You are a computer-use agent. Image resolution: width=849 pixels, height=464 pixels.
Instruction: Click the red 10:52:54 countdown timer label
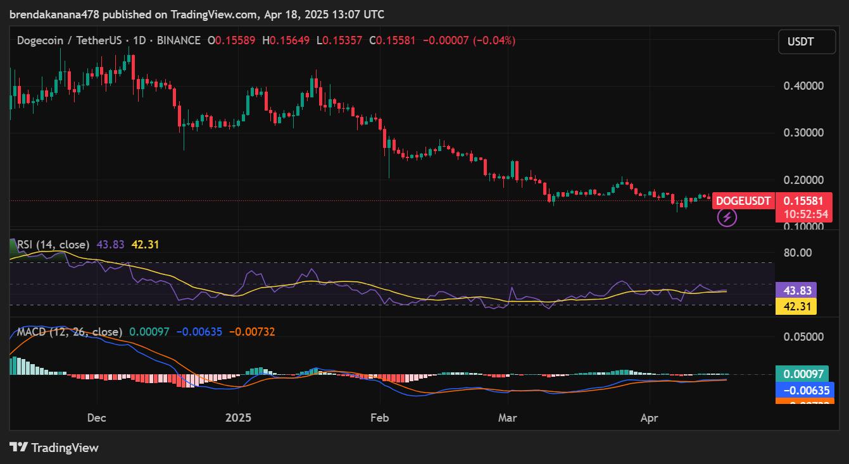(805, 214)
